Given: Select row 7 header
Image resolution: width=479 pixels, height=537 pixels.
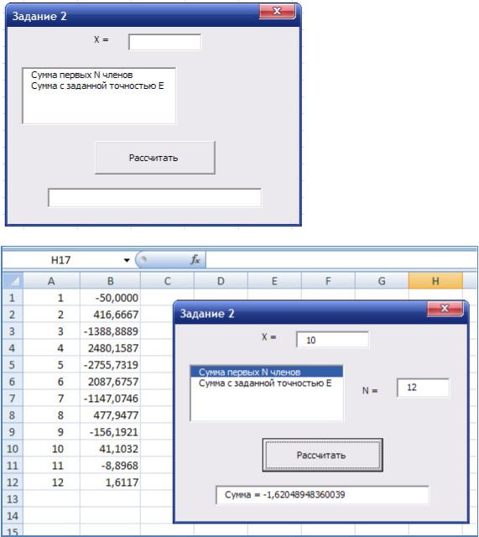Looking at the screenshot, I should point(13,399).
